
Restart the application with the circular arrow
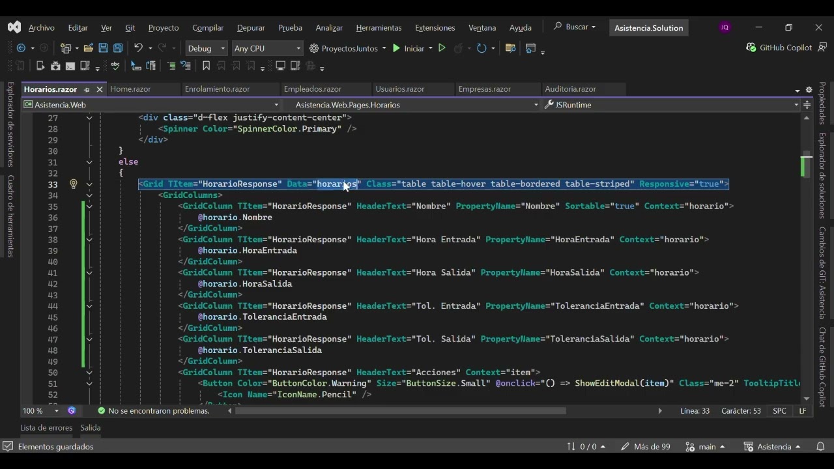[x=482, y=48]
